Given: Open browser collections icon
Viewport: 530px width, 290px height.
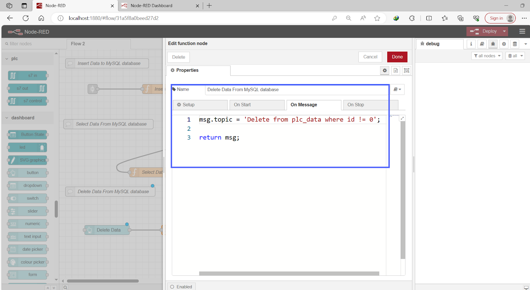Looking at the screenshot, I should click(x=460, y=18).
